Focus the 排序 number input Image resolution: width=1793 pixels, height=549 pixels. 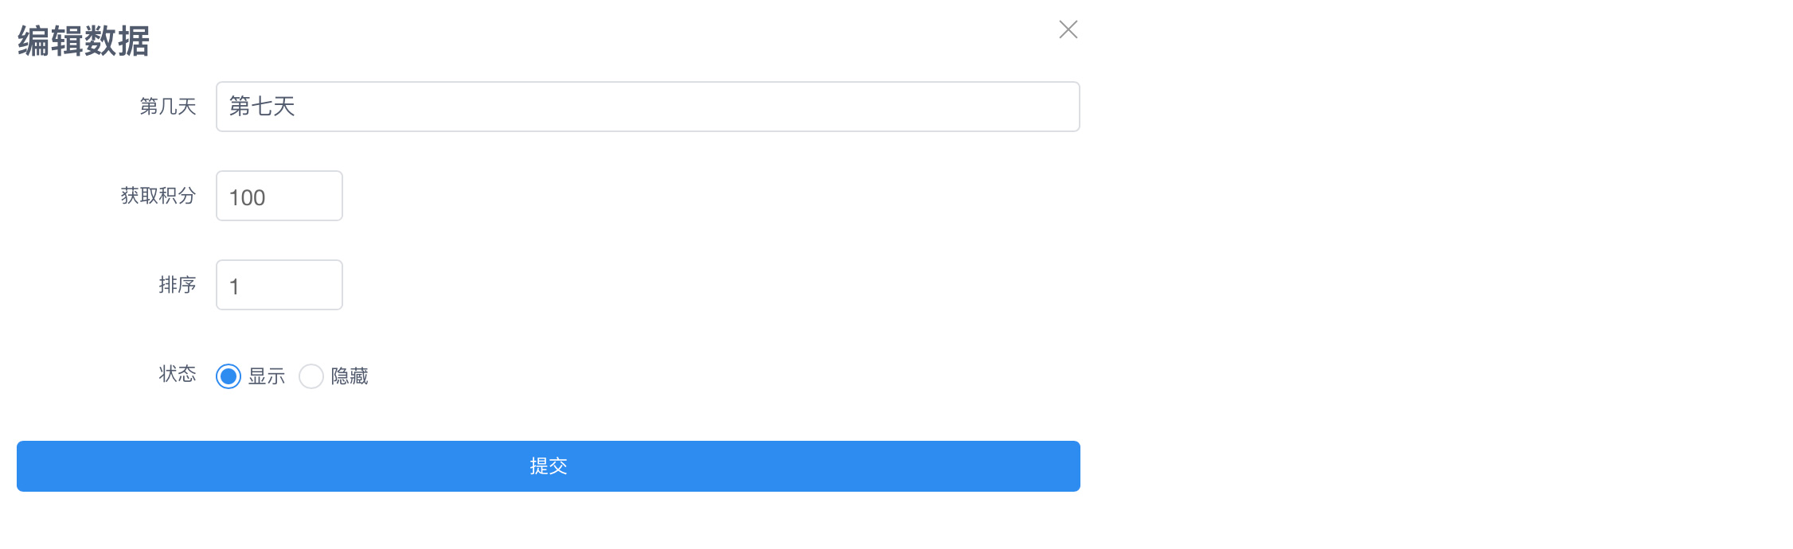tap(279, 285)
